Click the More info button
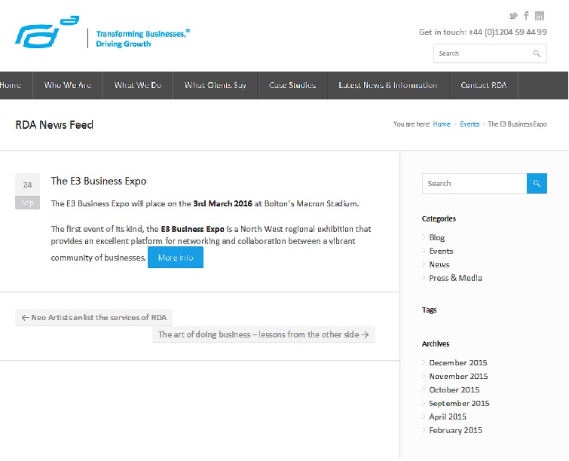569x461 pixels. (x=175, y=258)
